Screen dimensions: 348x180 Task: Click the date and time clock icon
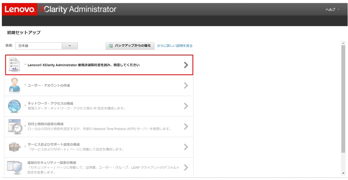coord(15,126)
